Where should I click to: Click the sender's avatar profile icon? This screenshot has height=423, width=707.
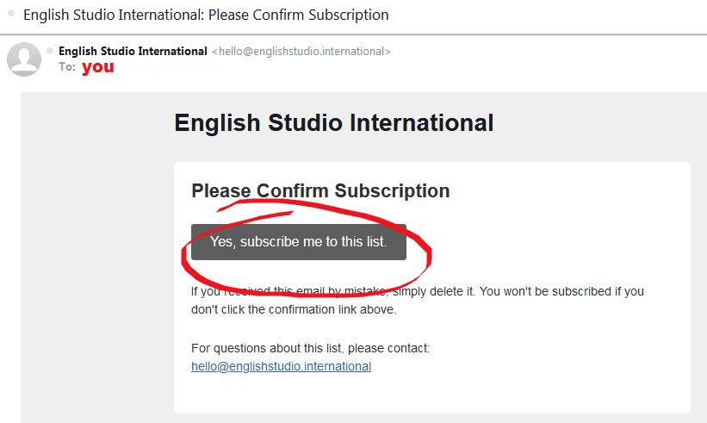click(24, 59)
